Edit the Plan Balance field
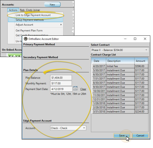 pyautogui.click(x=61, y=78)
